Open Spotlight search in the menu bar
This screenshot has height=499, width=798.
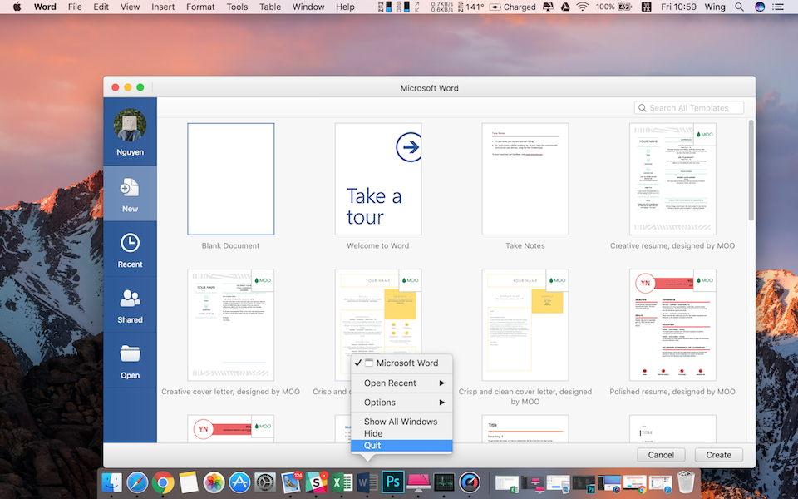[739, 7]
